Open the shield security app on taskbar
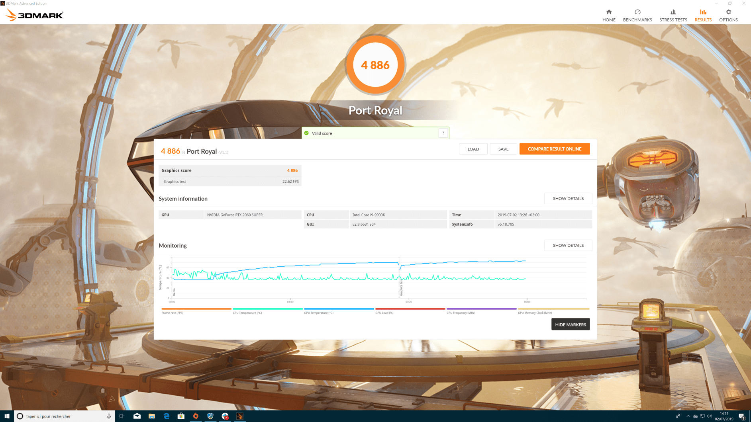751x422 pixels. pyautogui.click(x=210, y=416)
